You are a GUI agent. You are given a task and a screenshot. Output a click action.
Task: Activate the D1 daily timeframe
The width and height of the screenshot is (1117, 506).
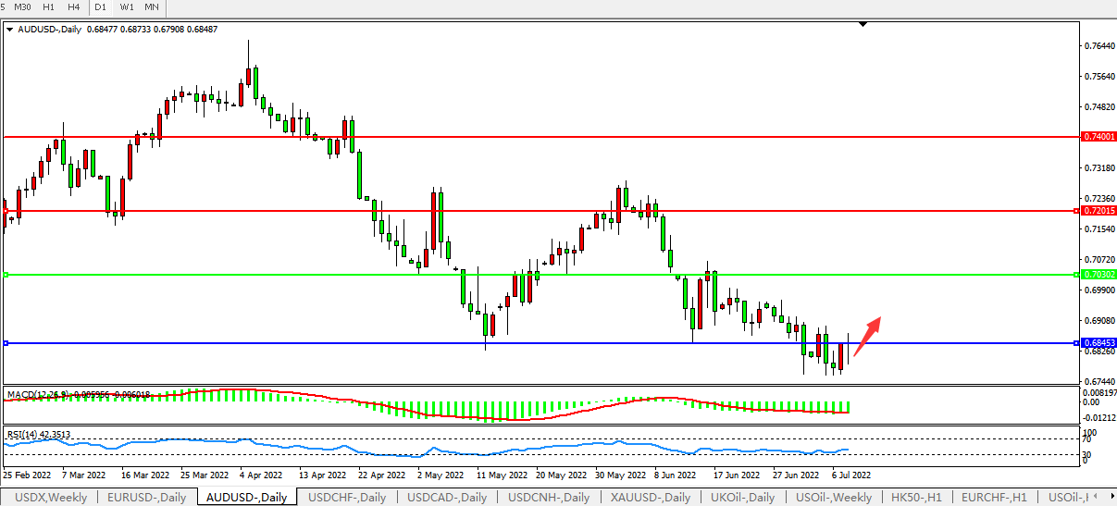pos(100,7)
